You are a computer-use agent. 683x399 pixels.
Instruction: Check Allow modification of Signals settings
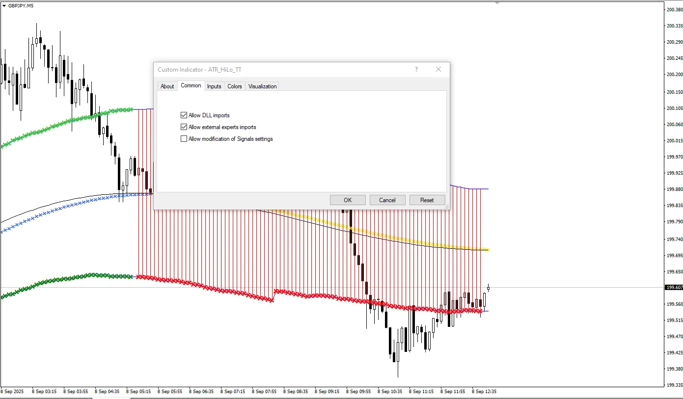[x=184, y=139]
